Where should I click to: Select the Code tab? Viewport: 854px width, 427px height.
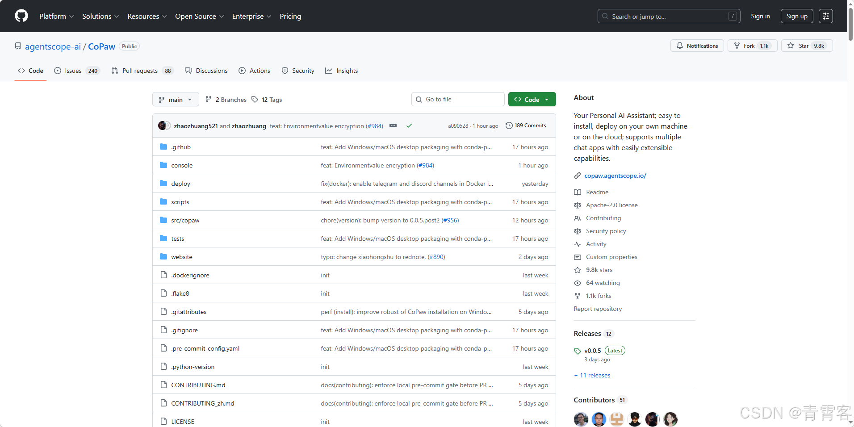pos(30,71)
